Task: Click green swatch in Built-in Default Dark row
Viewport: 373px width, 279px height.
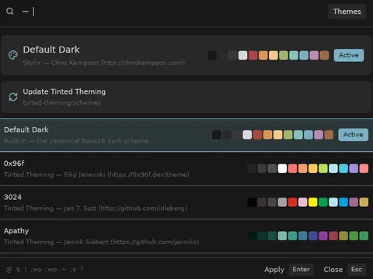Action: click(x=288, y=135)
